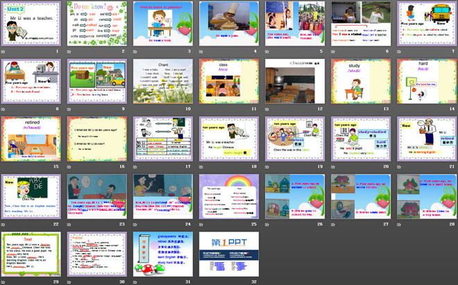458x285 pixels.
Task: Select slide 11 'class' vocabulary thumbnail
Action: [x=229, y=81]
